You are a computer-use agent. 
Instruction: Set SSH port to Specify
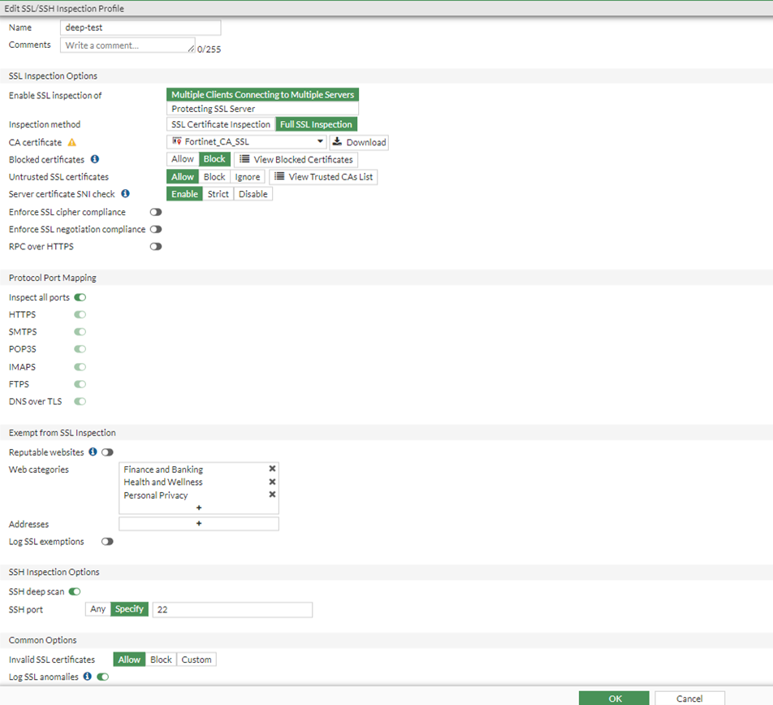point(130,609)
